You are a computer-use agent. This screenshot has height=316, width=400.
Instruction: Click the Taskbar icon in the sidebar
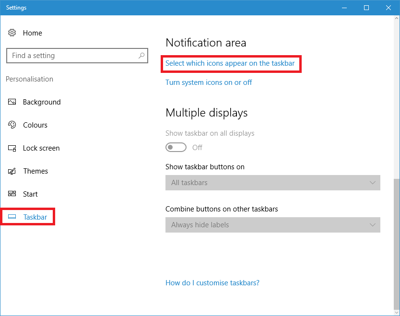12,217
